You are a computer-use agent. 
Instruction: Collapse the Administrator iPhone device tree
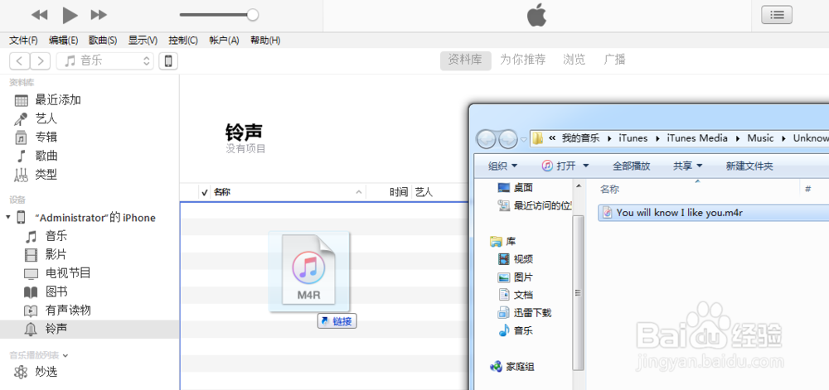click(x=7, y=218)
